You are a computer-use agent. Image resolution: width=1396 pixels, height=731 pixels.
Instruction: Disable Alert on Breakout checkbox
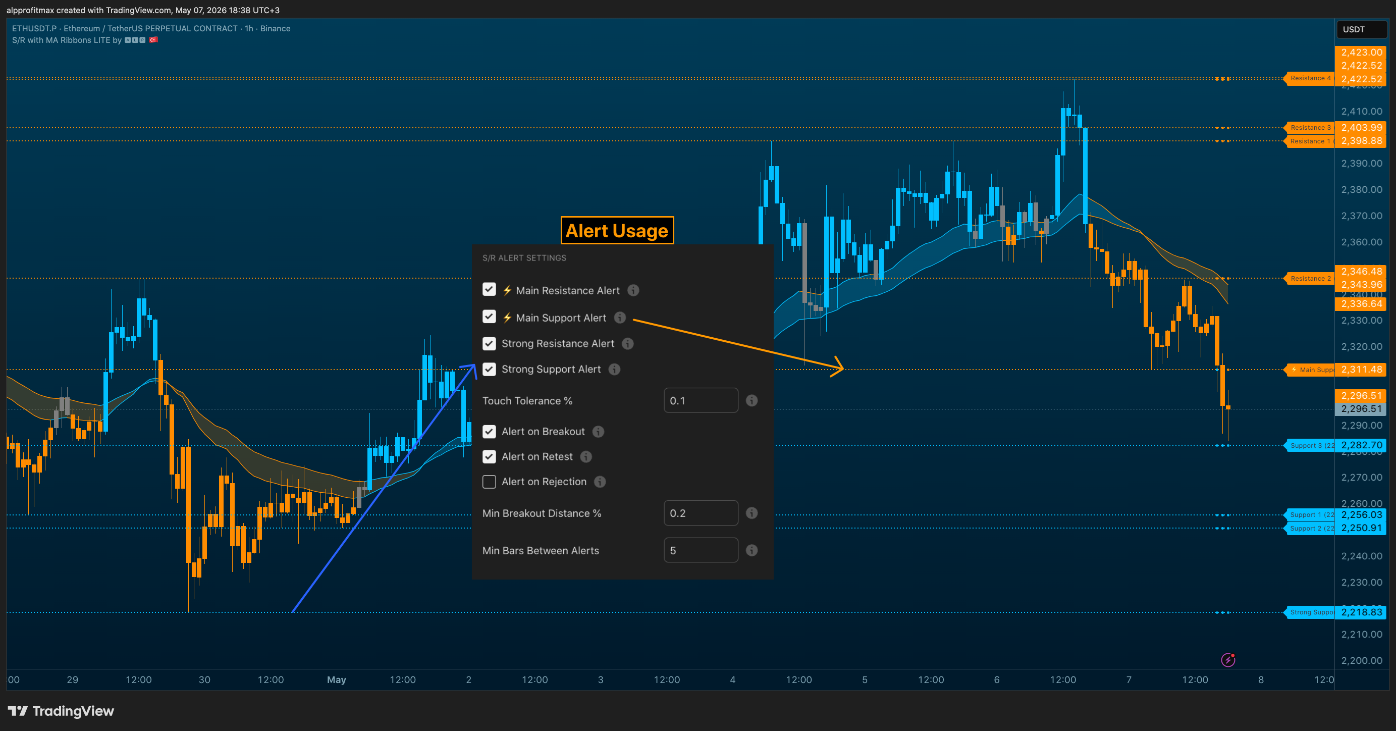pyautogui.click(x=489, y=431)
